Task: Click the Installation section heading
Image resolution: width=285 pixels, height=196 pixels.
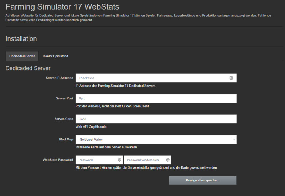Action: [x=21, y=38]
